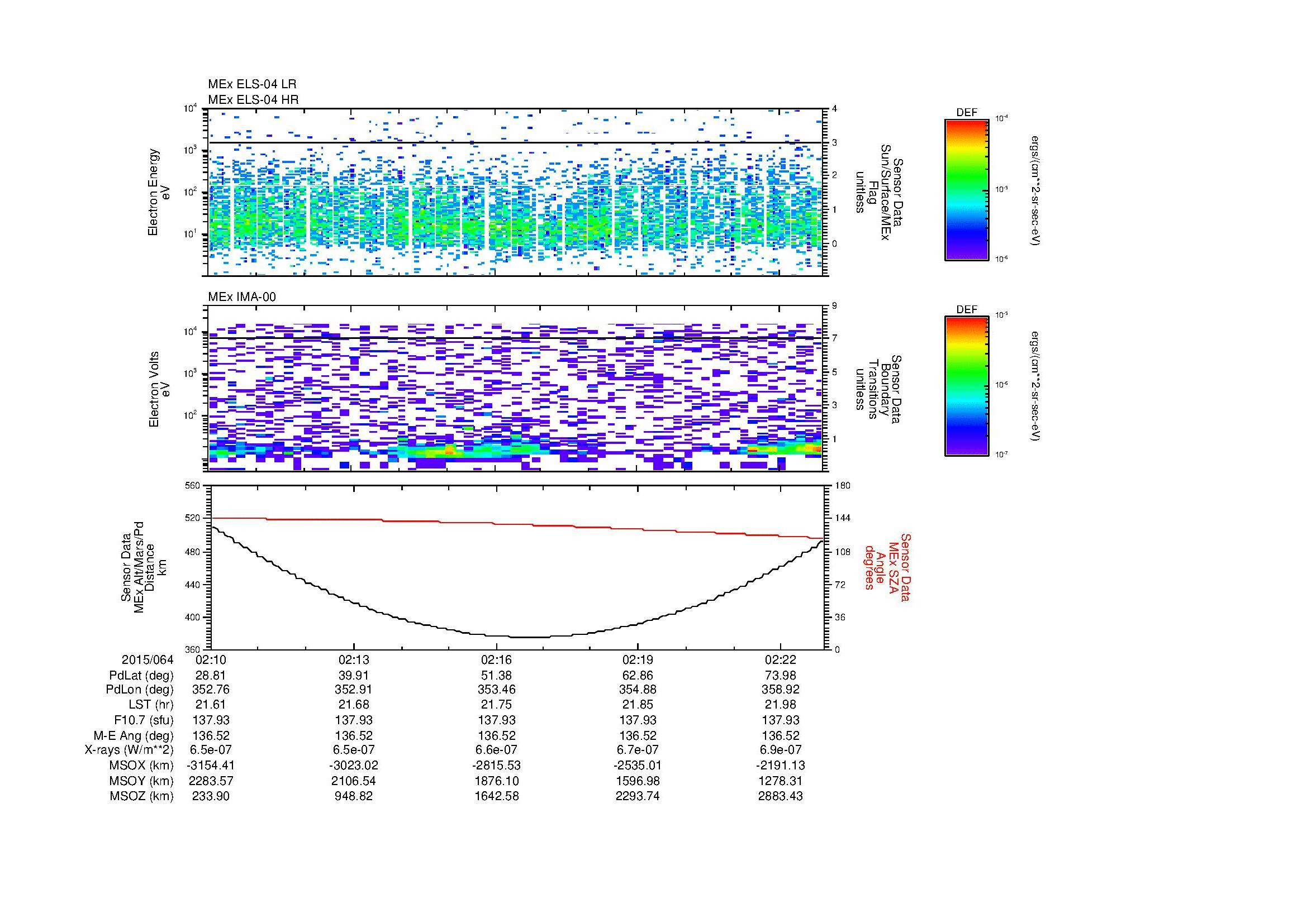Click the 'X-rays (W/m**2)' row label

click(129, 750)
